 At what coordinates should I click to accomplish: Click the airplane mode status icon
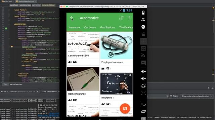(120, 10)
